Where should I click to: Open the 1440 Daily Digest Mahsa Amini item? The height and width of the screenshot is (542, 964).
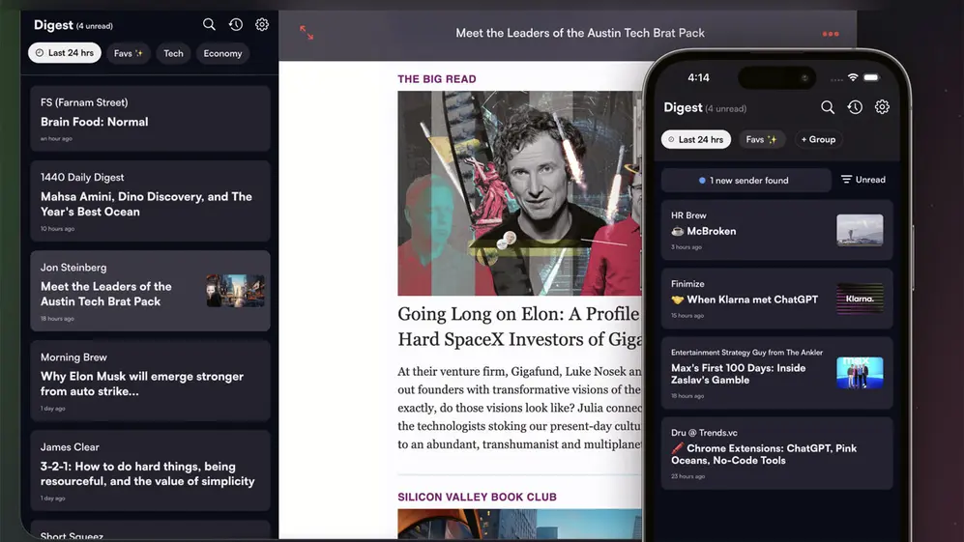tap(150, 201)
